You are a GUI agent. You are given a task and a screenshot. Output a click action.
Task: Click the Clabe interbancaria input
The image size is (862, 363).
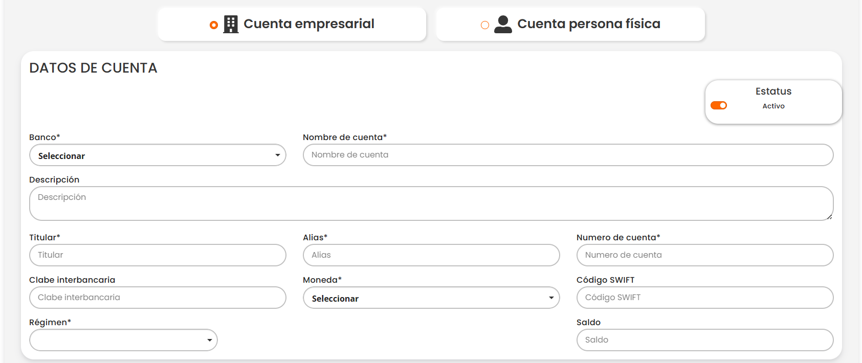[158, 298]
